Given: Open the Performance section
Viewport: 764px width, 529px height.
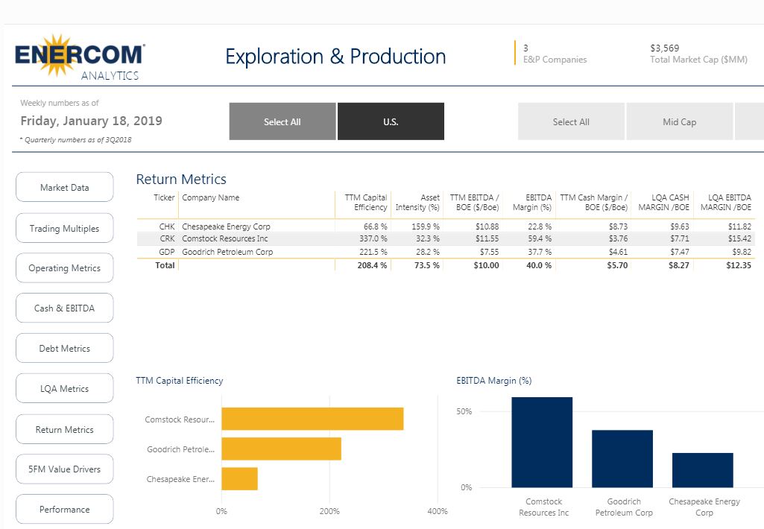Looking at the screenshot, I should pyautogui.click(x=64, y=510).
